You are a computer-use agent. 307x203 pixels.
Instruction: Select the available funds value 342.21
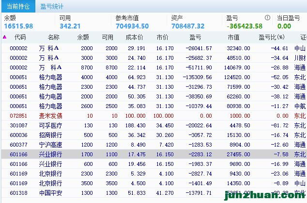[x=70, y=26]
